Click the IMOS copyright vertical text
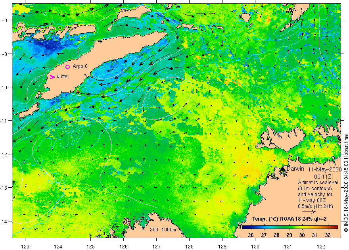 point(346,183)
